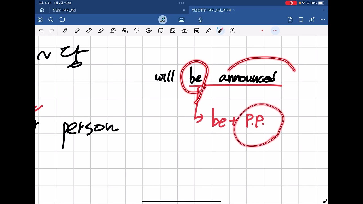The height and width of the screenshot is (204, 363).
Task: Choose the red dot laser style
Action: 262,31
